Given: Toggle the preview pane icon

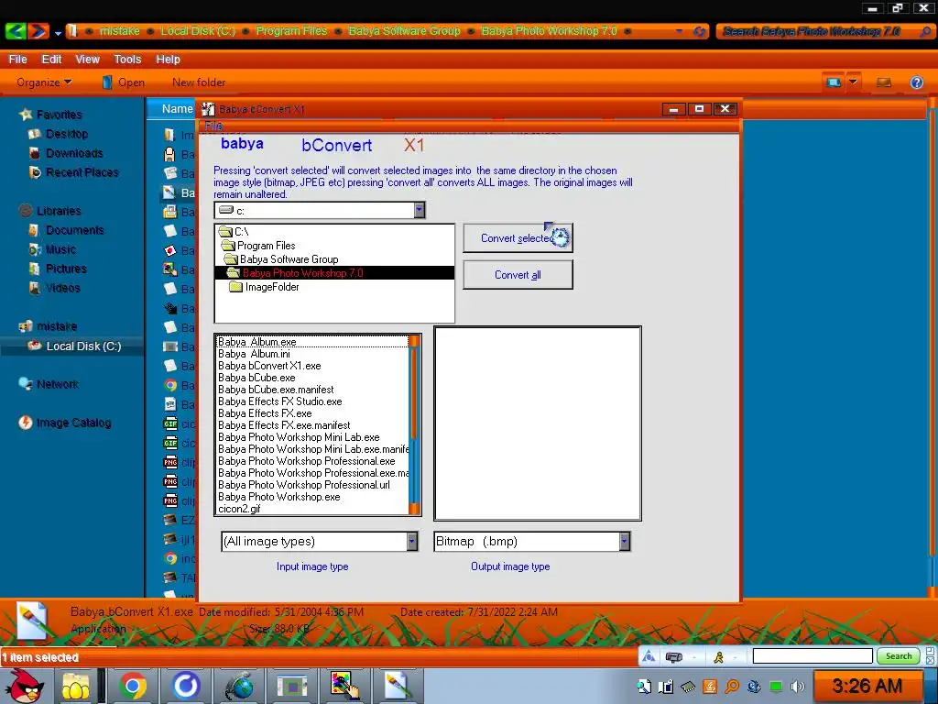Looking at the screenshot, I should click(x=884, y=82).
